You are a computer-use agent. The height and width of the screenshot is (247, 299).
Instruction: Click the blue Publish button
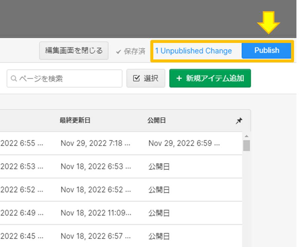pos(266,51)
